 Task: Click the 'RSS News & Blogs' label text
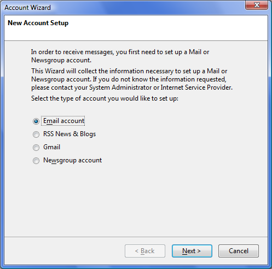[70, 134]
